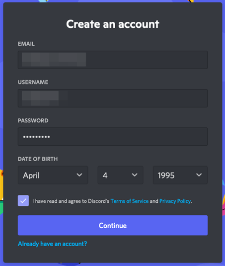
Task: Click the DATE OF BIRTH label
Action: click(x=38, y=159)
